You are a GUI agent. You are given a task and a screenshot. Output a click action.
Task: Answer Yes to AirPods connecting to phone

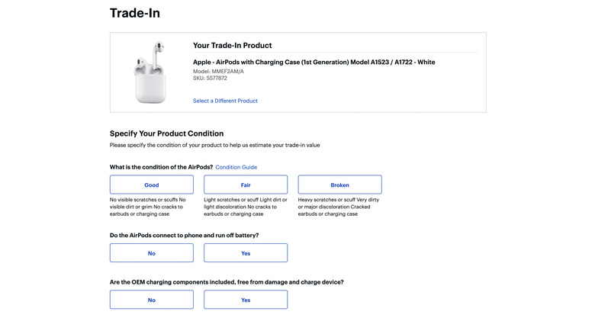[x=246, y=253]
